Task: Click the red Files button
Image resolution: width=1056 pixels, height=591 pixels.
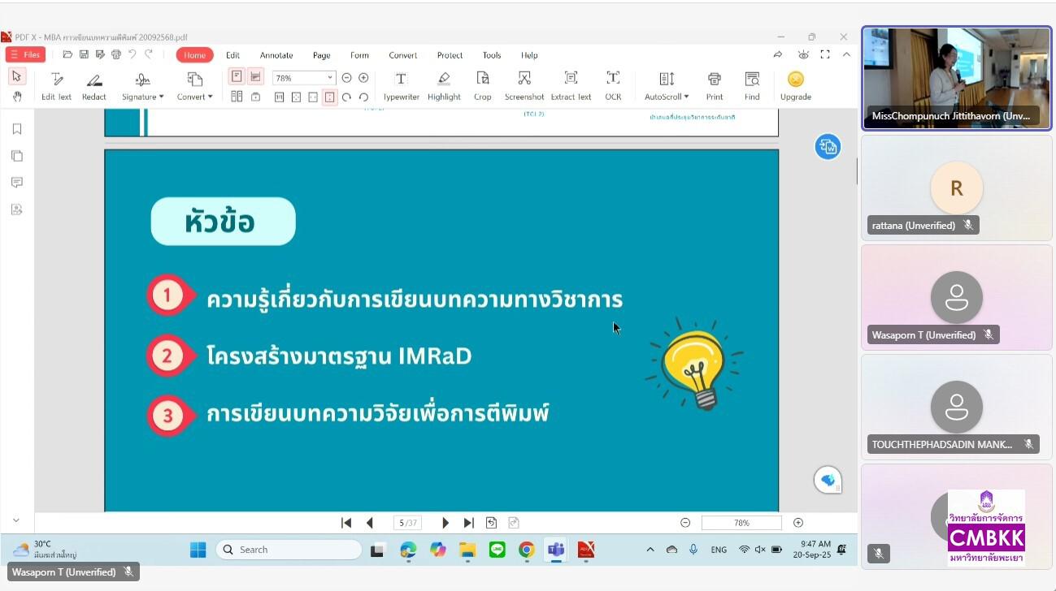Action: tap(25, 54)
